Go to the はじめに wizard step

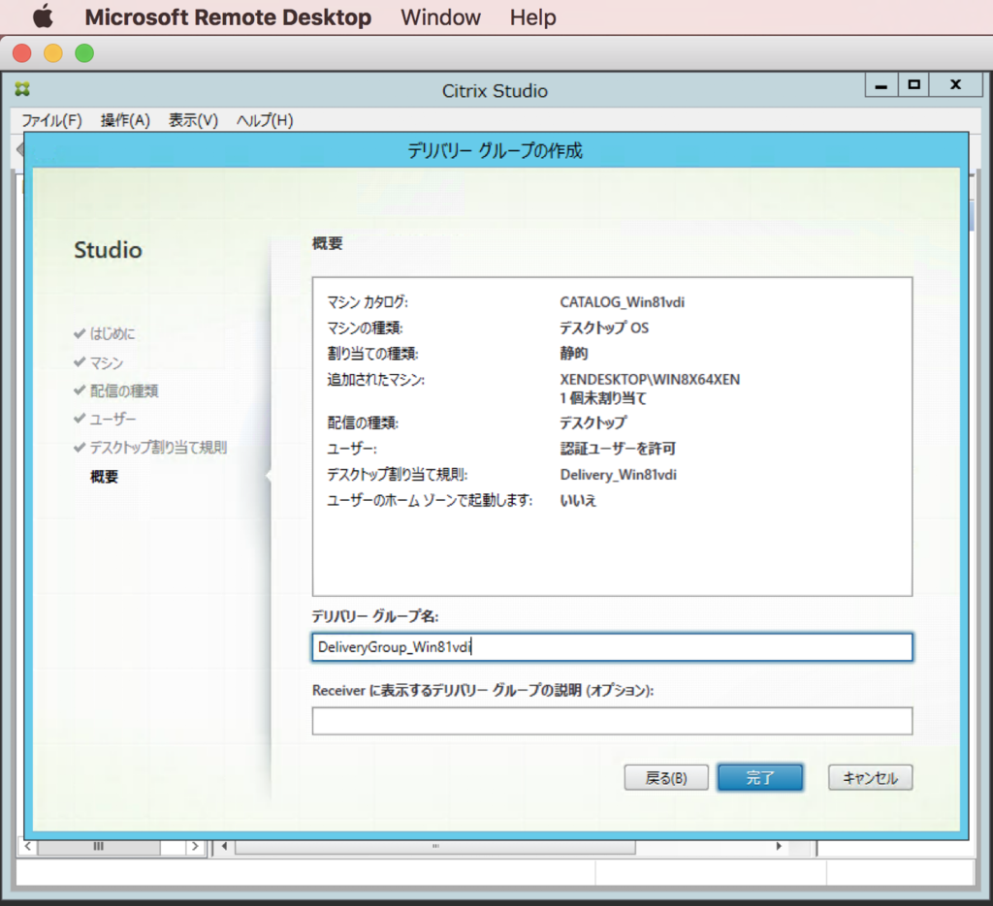coord(112,333)
